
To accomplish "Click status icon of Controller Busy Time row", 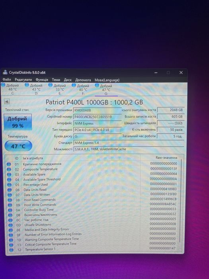I will 10,210.
